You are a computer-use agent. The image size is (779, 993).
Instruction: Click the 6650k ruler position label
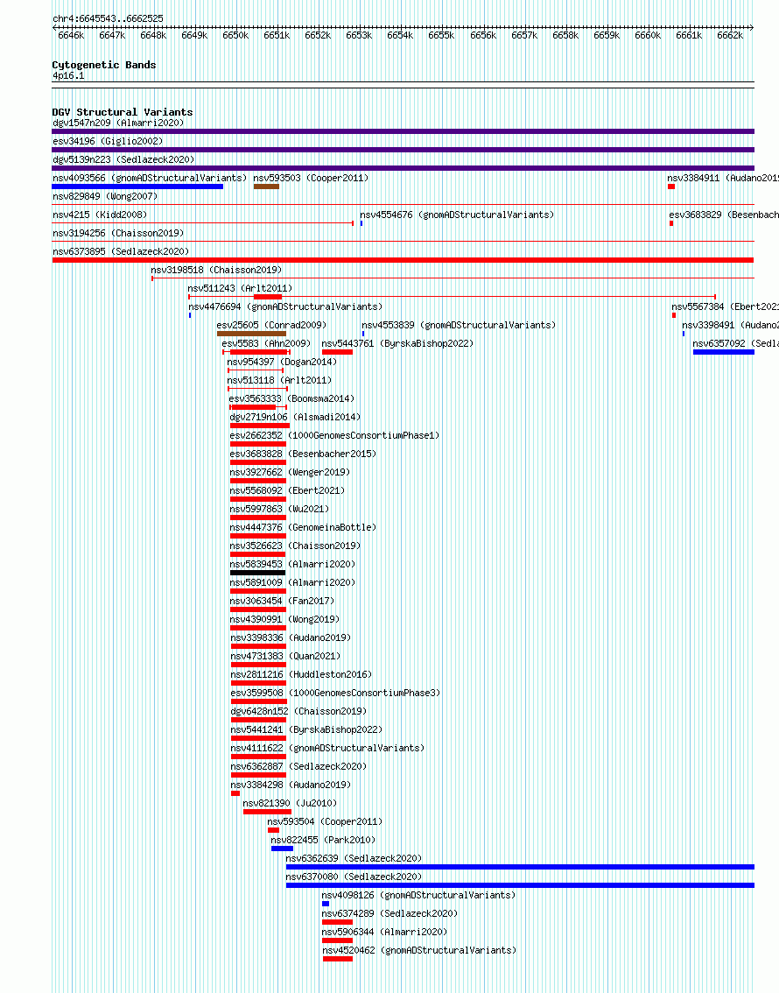tap(235, 35)
